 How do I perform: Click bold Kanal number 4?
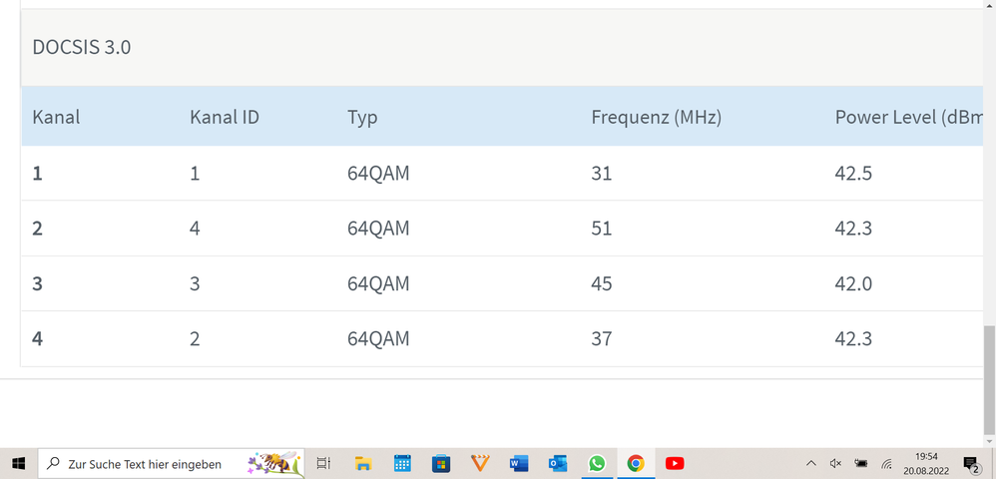(38, 338)
